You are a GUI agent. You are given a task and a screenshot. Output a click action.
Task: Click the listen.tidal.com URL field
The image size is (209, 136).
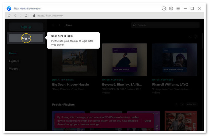point(50,16)
